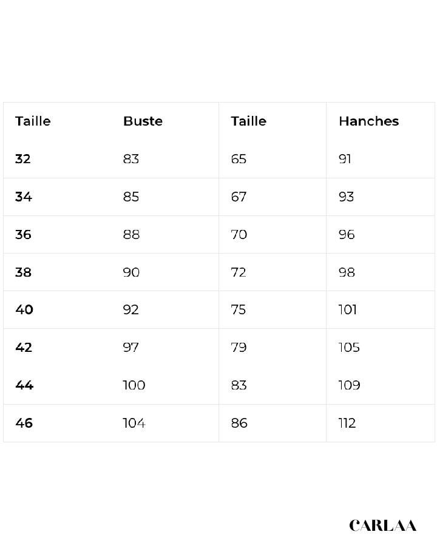The width and height of the screenshot is (437, 546).
Task: Click bust value 104
Action: [x=134, y=423]
